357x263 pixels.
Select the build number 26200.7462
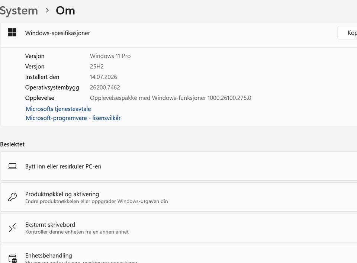[105, 87]
